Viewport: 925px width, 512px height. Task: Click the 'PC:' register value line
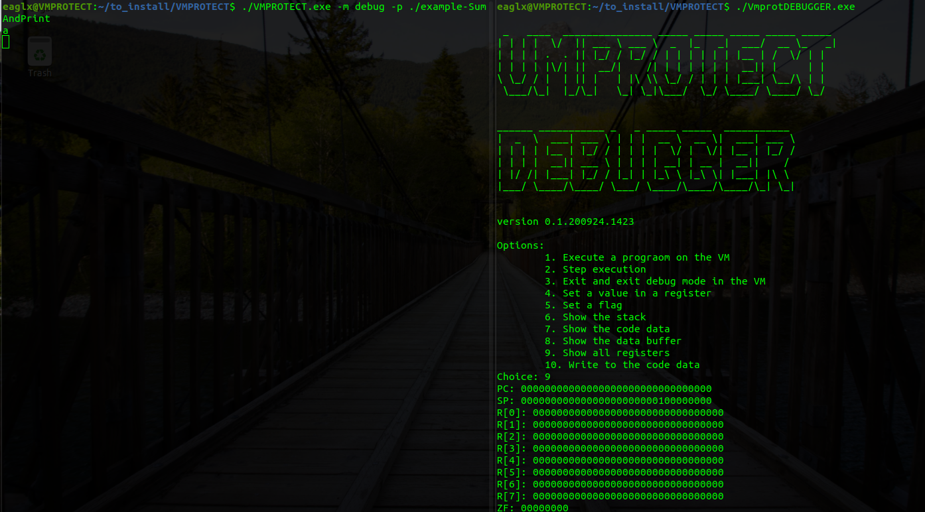click(604, 389)
